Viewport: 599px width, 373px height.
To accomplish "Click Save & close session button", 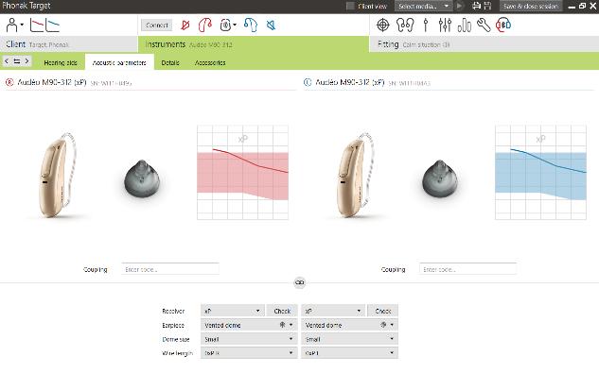I will [531, 6].
